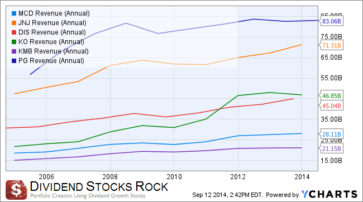
Task: Click the red DIS legend color square
Action: [x=14, y=32]
